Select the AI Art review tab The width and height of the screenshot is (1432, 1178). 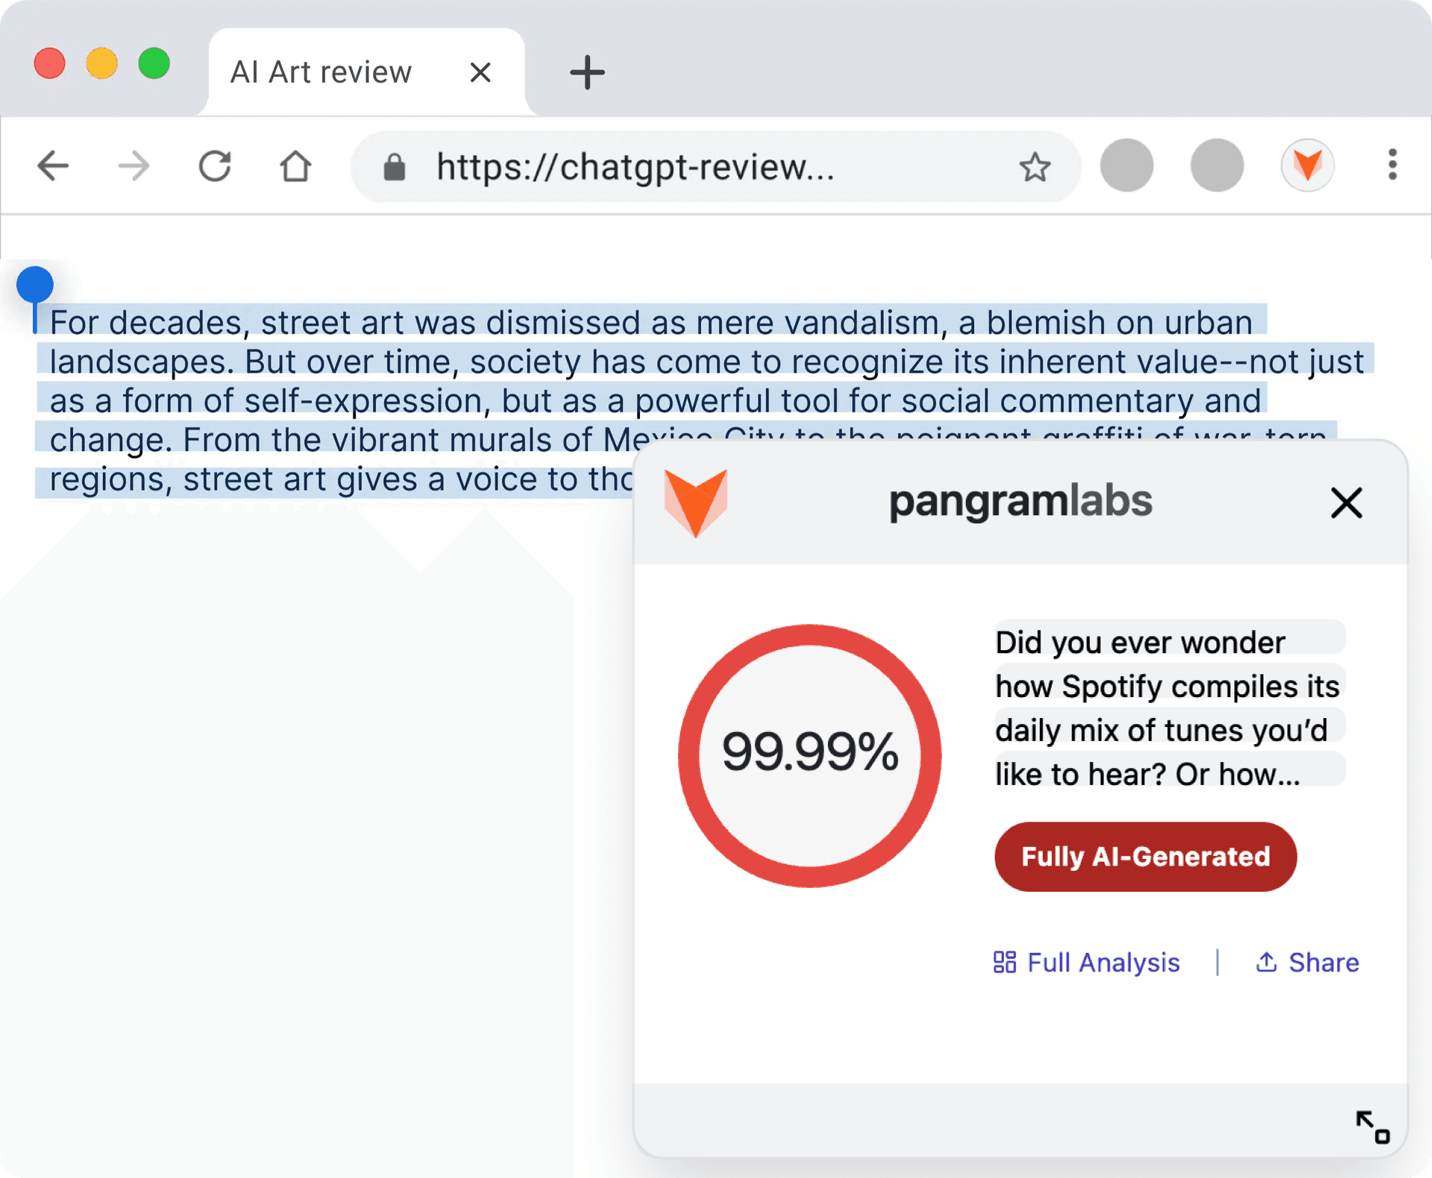coord(321,71)
